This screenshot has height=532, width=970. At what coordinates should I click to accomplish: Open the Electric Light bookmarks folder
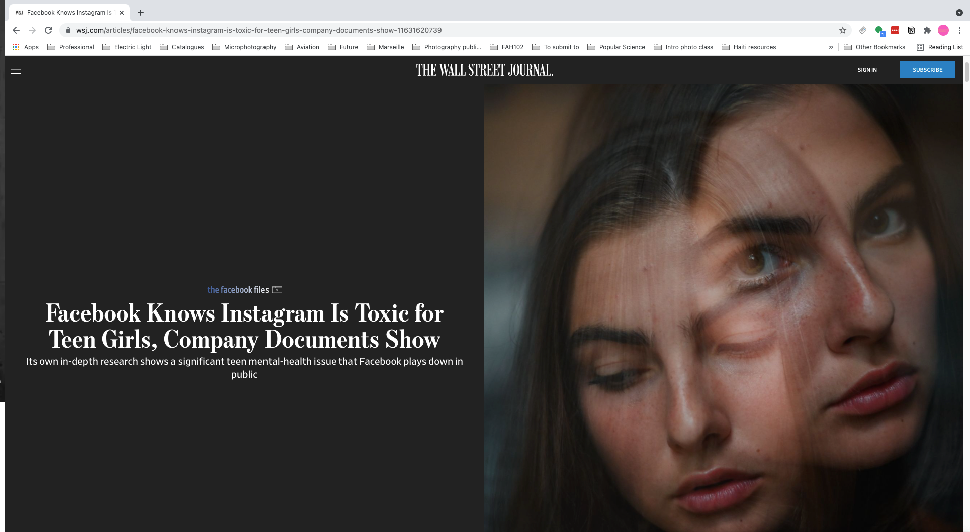[127, 47]
